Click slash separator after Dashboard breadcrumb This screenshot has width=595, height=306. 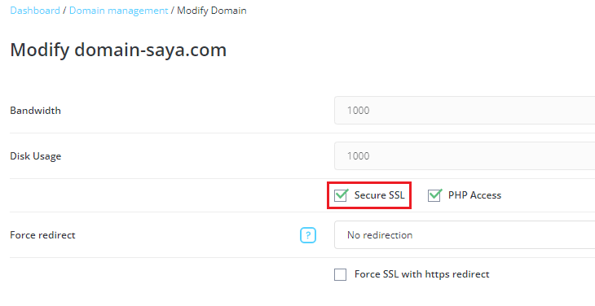64,11
